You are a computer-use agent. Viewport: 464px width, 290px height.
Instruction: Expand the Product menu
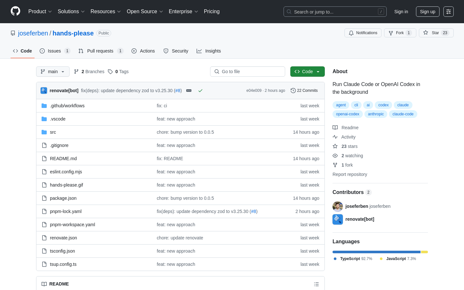point(40,12)
